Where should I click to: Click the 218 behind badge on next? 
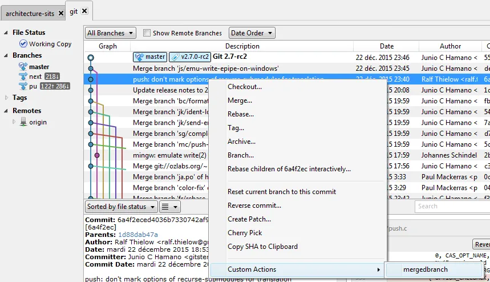[52, 76]
